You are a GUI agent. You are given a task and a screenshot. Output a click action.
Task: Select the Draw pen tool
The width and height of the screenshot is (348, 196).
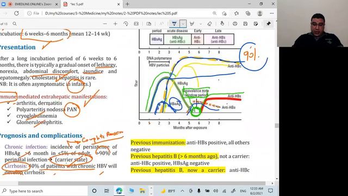point(174,23)
